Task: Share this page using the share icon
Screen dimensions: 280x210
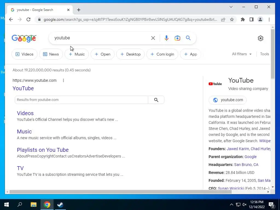Action: [x=223, y=19]
